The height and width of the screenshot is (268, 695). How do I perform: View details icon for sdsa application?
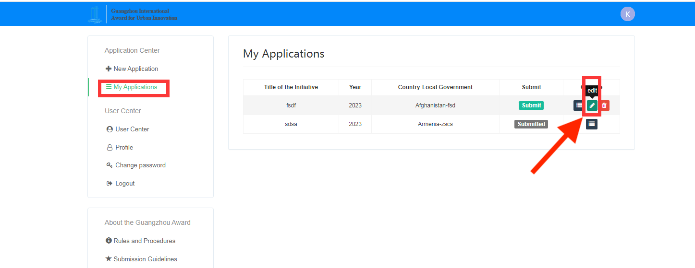592,124
